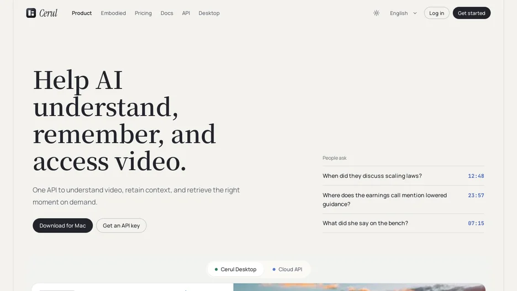Click the 07:15 timestamp
517x291 pixels.
476,224
